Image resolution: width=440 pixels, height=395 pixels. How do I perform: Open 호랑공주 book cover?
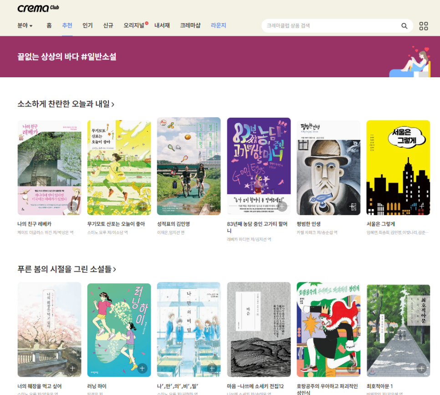[x=328, y=330]
